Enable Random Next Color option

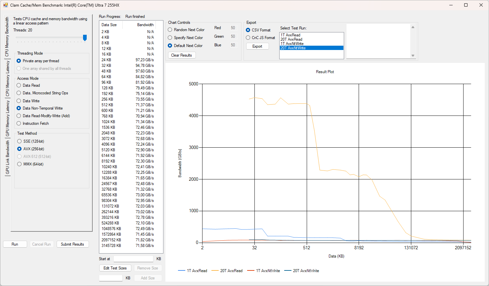170,30
